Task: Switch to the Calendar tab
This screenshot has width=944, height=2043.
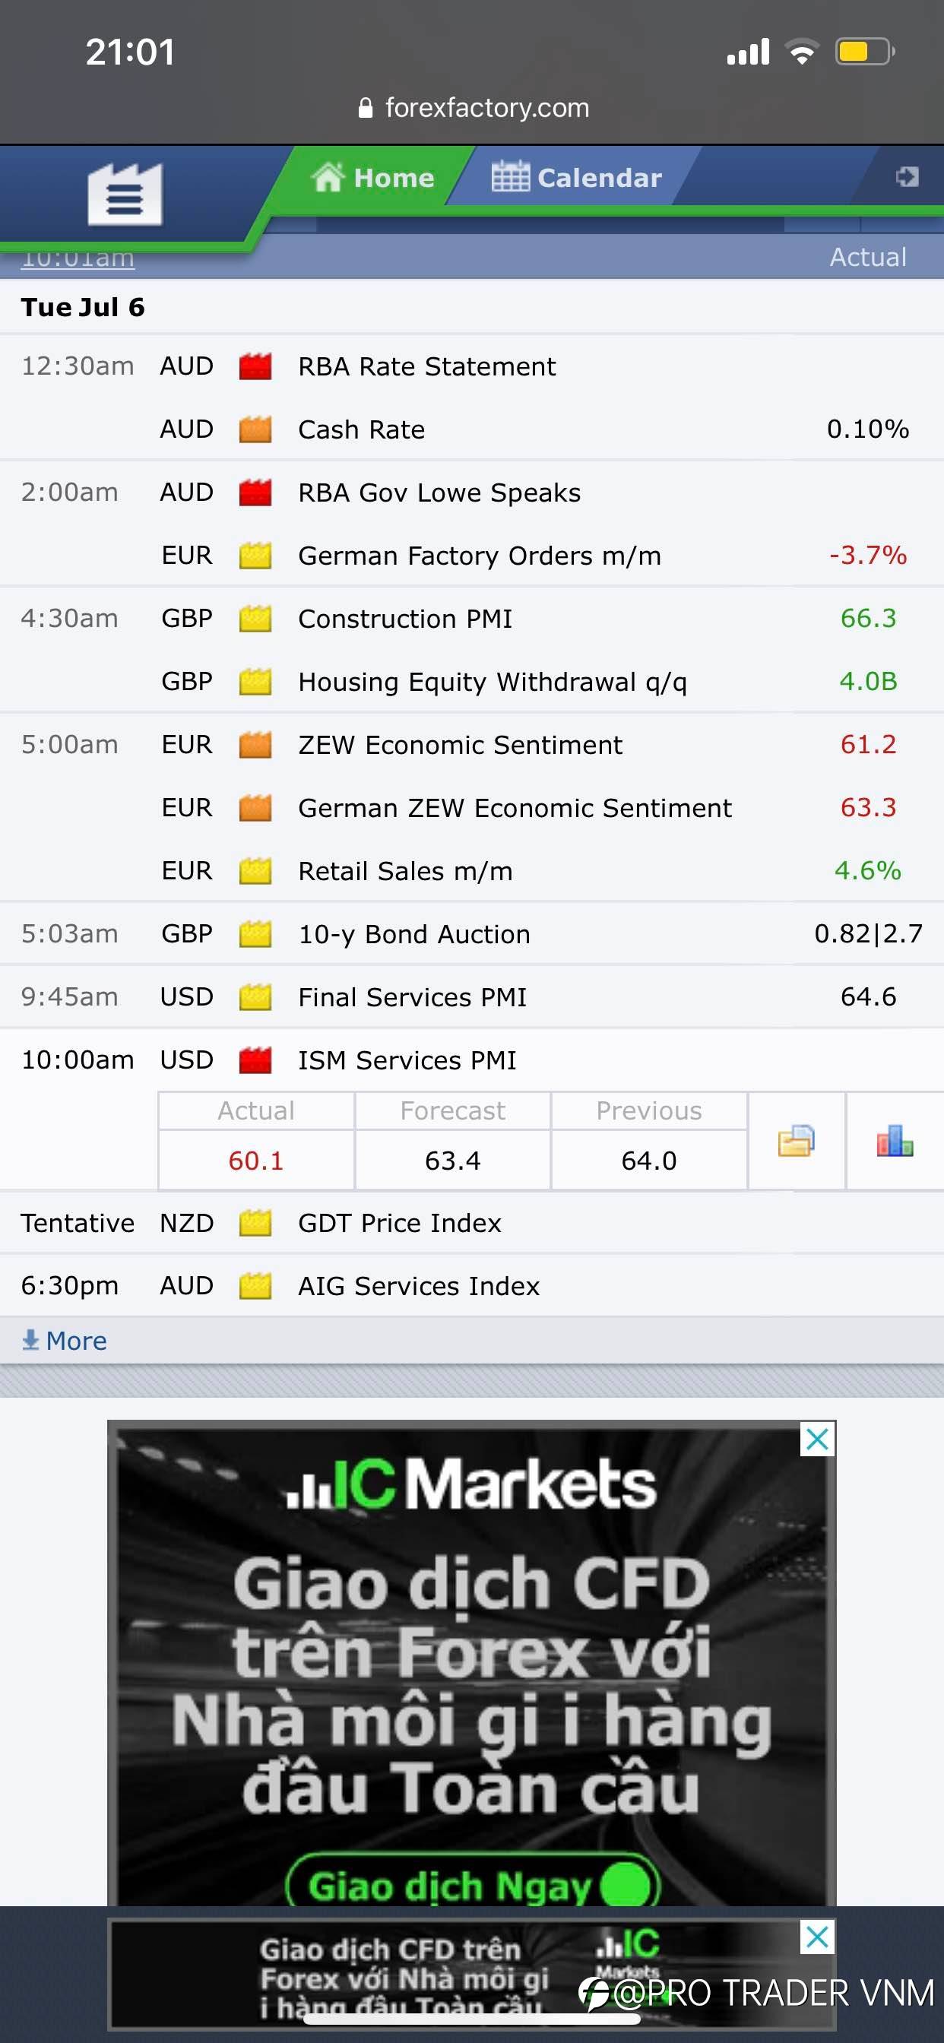Action: [577, 178]
